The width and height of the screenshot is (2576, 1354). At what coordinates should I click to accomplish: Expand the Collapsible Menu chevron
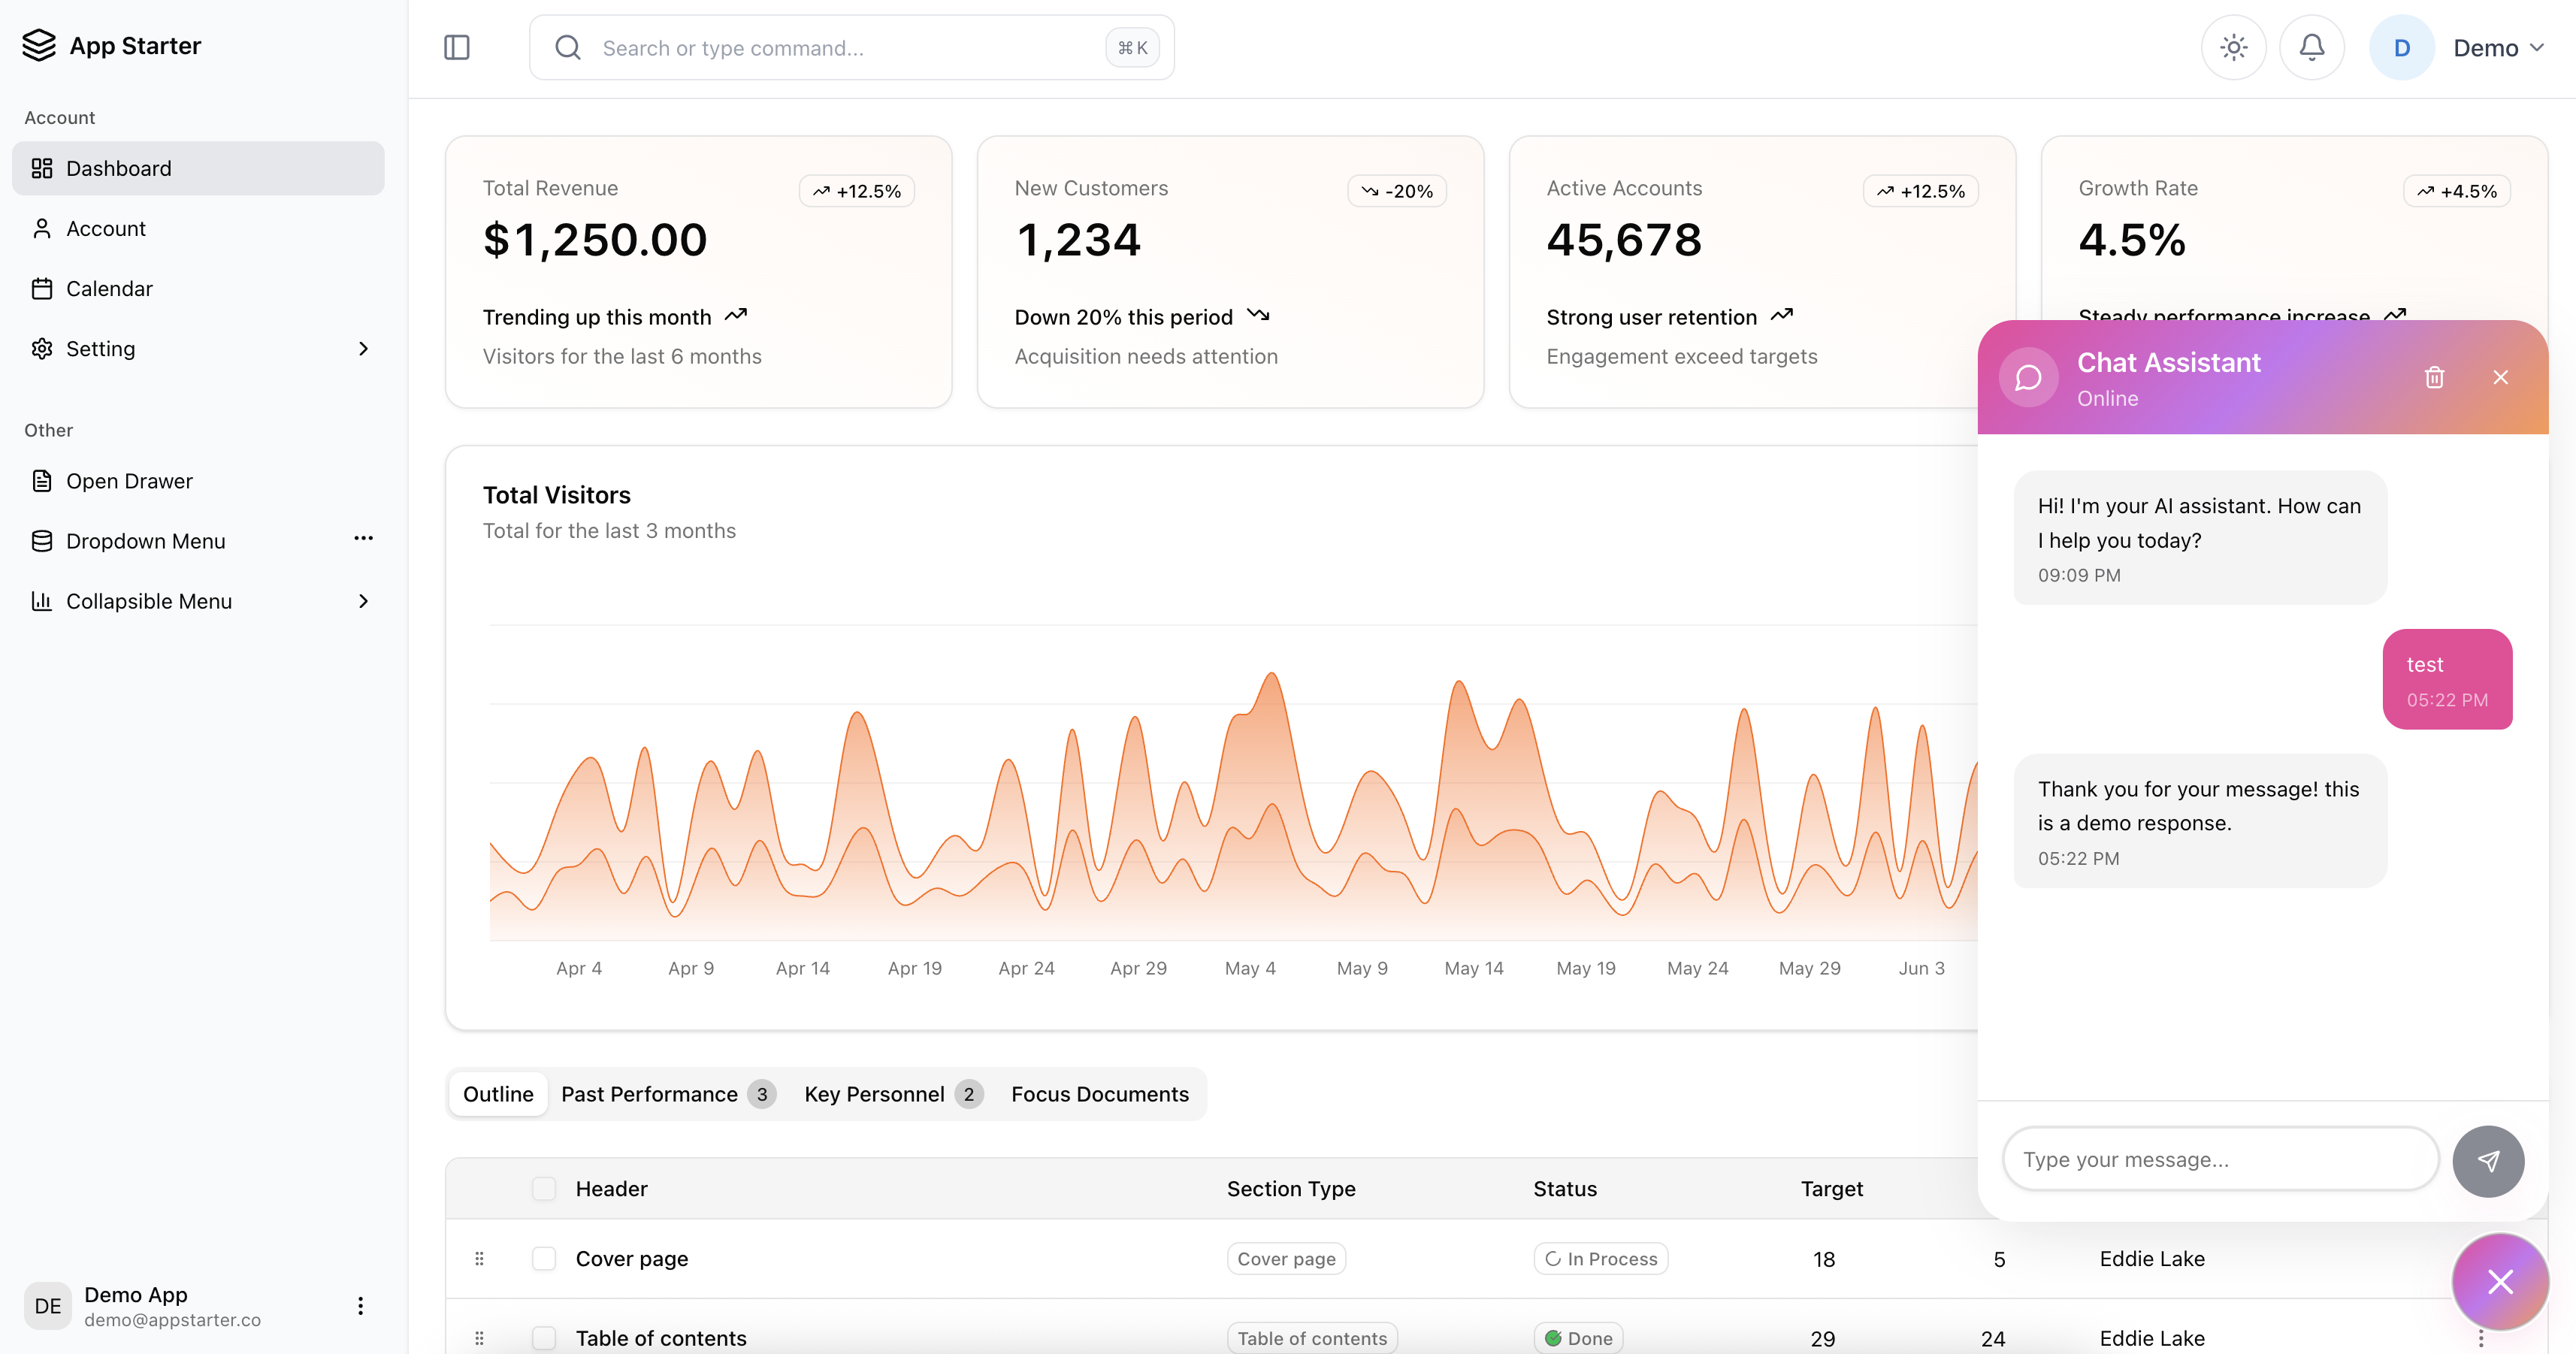(363, 601)
